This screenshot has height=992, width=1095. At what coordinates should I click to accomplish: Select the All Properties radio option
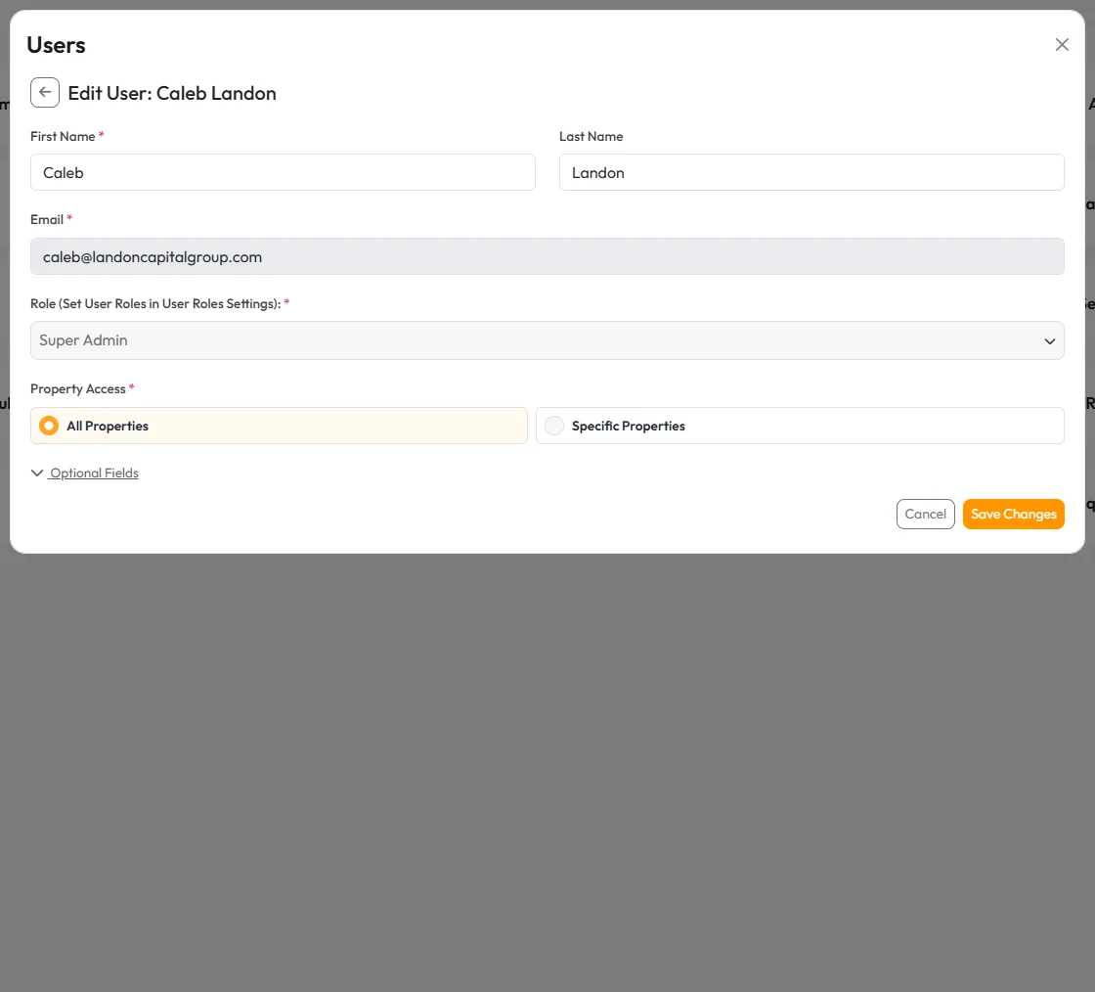coord(279,426)
